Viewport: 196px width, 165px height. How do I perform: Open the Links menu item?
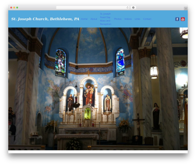(x=137, y=19)
